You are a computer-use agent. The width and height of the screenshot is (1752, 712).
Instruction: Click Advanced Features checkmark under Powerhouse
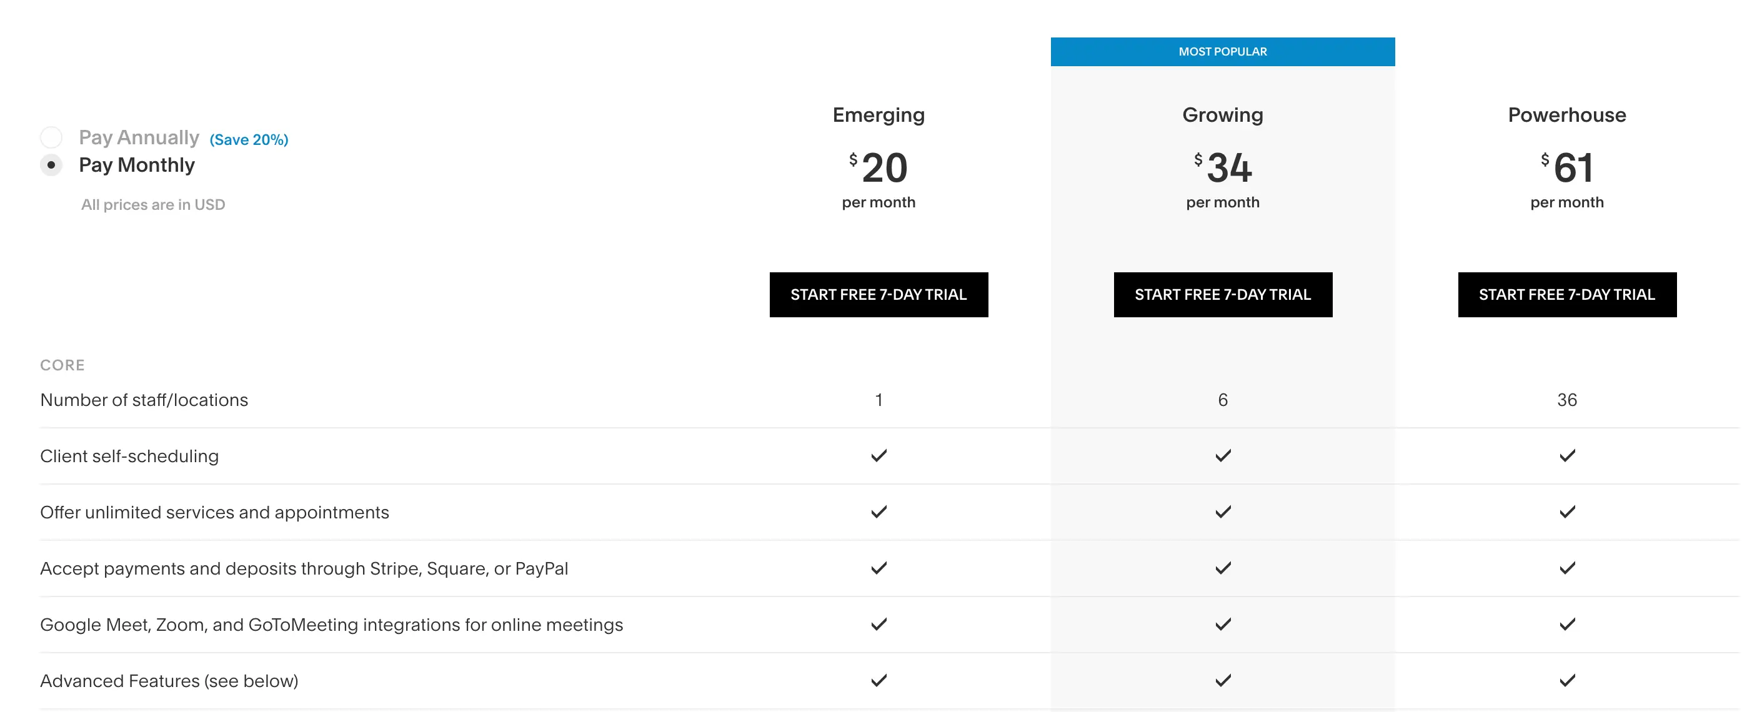(x=1567, y=680)
